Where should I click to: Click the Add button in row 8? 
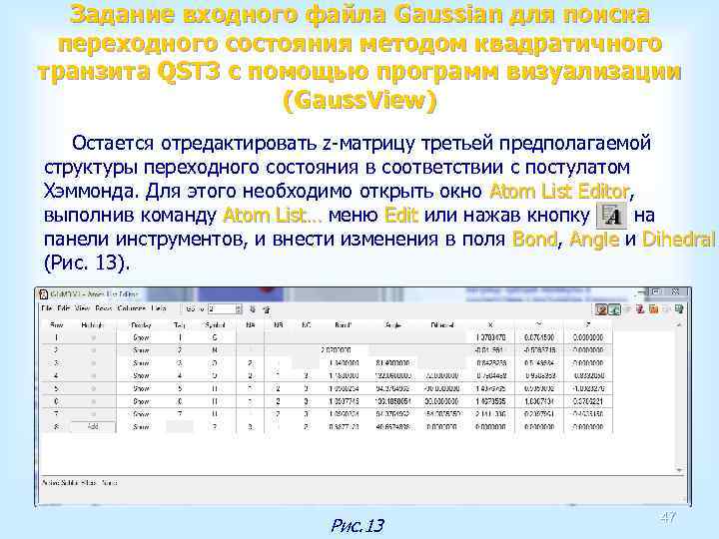[x=93, y=427]
